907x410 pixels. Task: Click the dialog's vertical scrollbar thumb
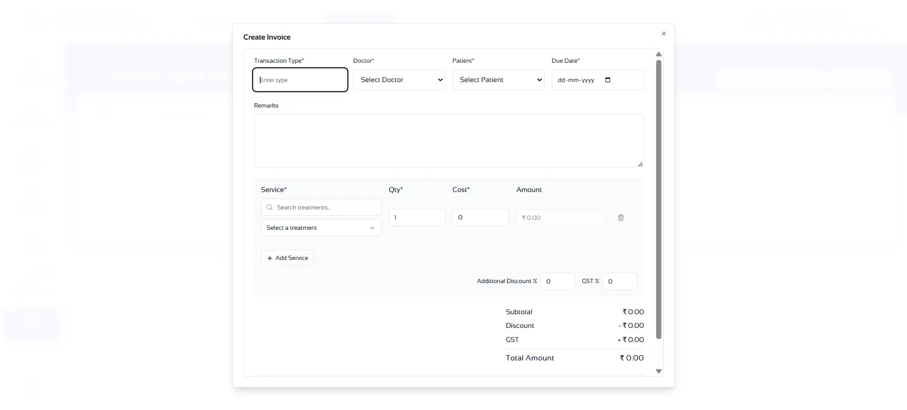tap(659, 198)
